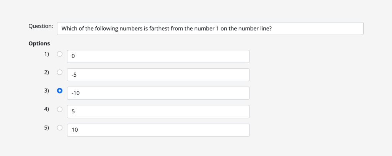This screenshot has height=156, width=392.
Task: Click the '2)' option number label
Action: click(x=46, y=72)
